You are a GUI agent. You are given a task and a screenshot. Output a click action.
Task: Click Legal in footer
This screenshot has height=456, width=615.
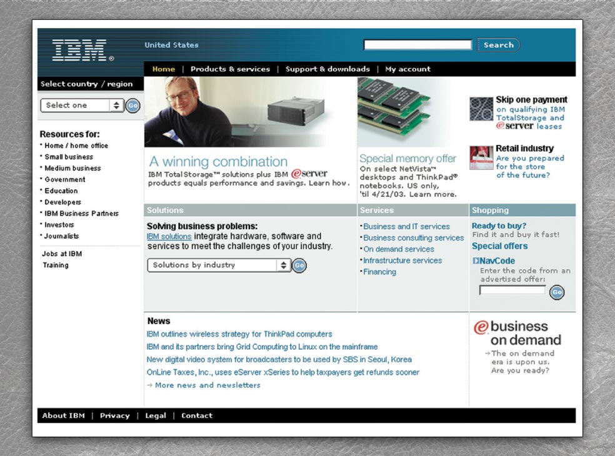(156, 415)
